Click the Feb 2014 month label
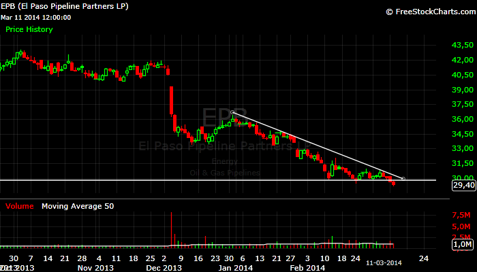The height and width of the screenshot is (272, 477). tap(307, 268)
